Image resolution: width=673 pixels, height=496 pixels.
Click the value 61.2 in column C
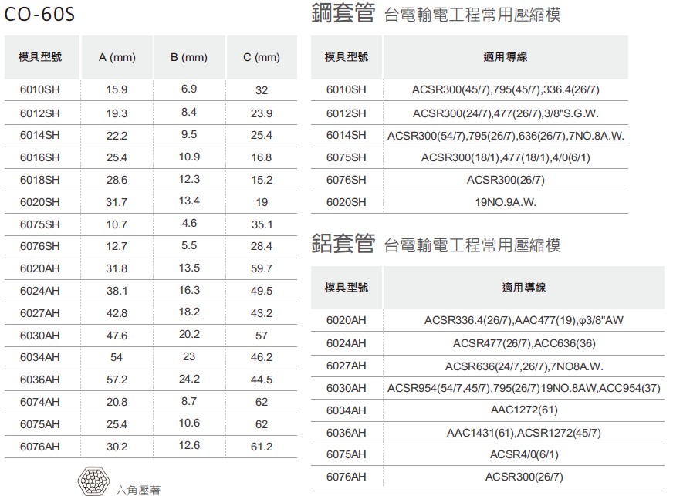tap(262, 447)
